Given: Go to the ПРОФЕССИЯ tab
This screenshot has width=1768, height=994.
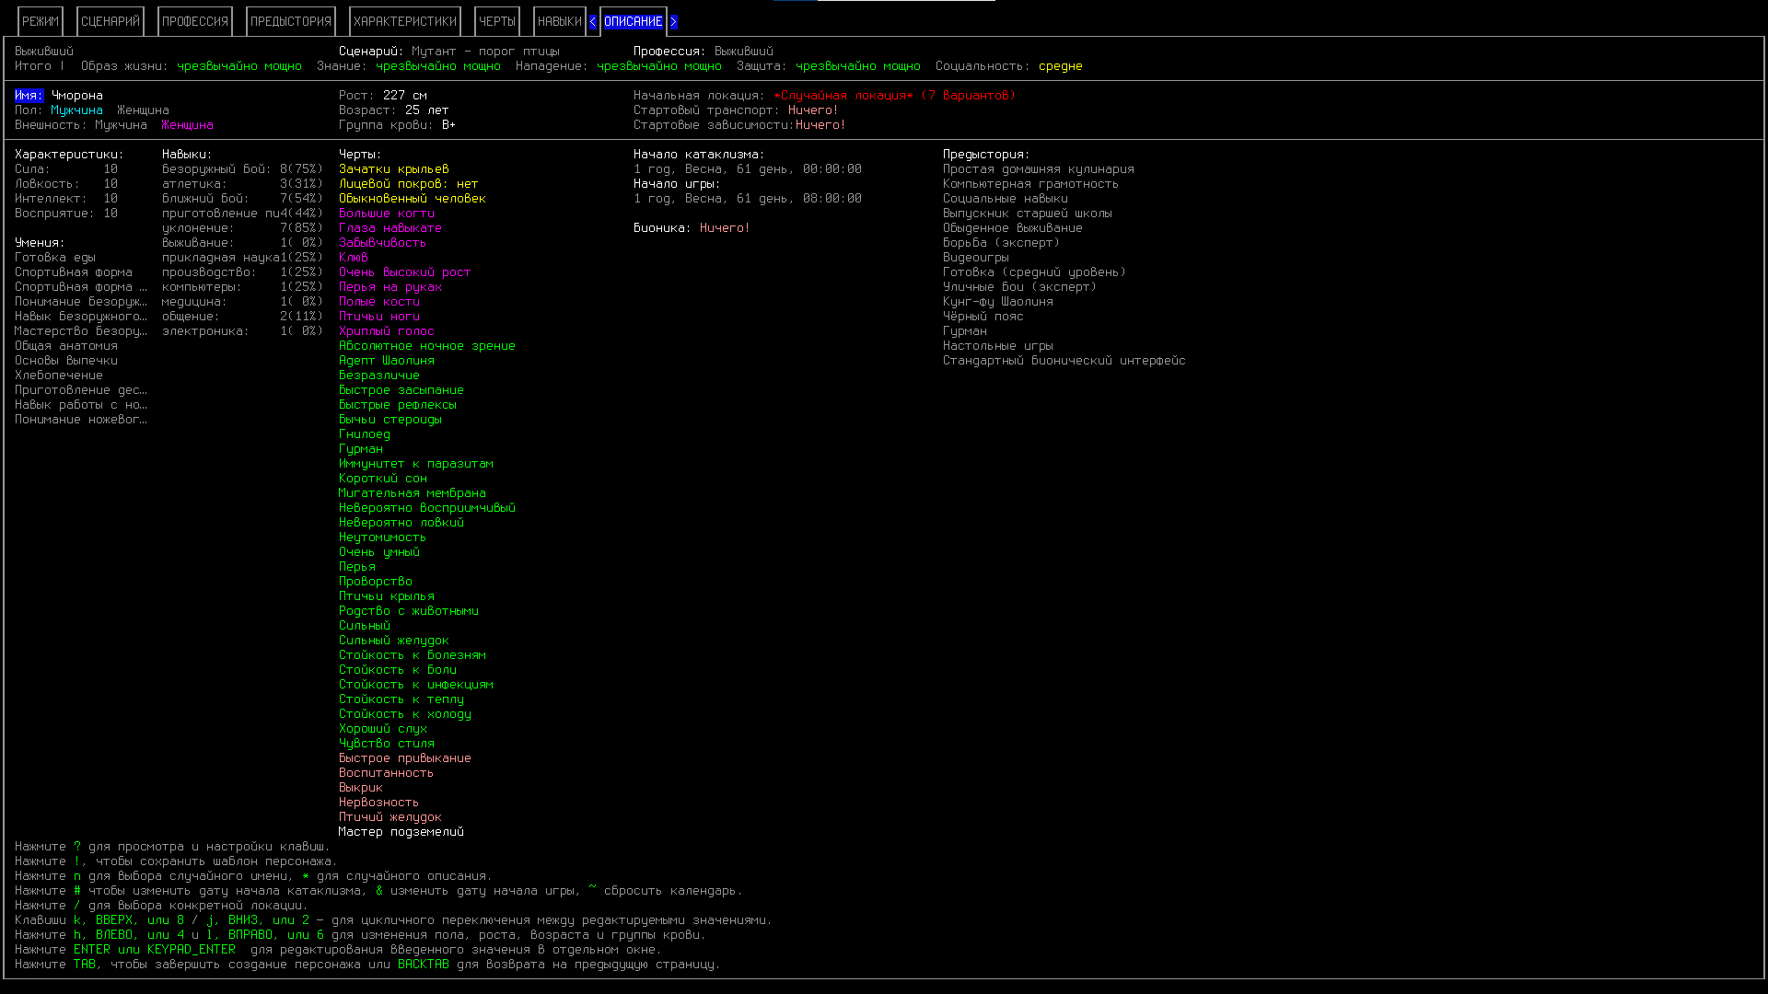Looking at the screenshot, I should tap(195, 22).
